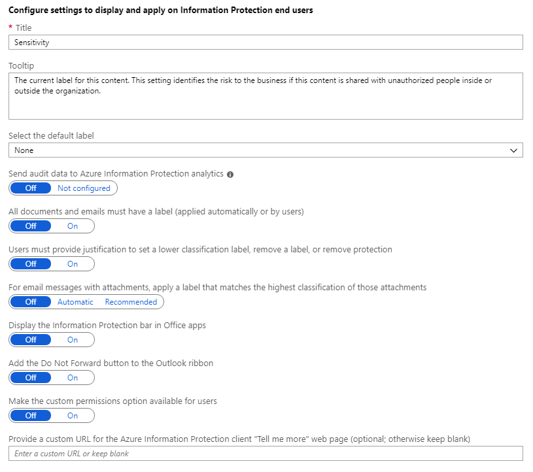Screen dimensions: 533x472
Task: Turn On the Information Protection bar display
Action: [x=72, y=340]
